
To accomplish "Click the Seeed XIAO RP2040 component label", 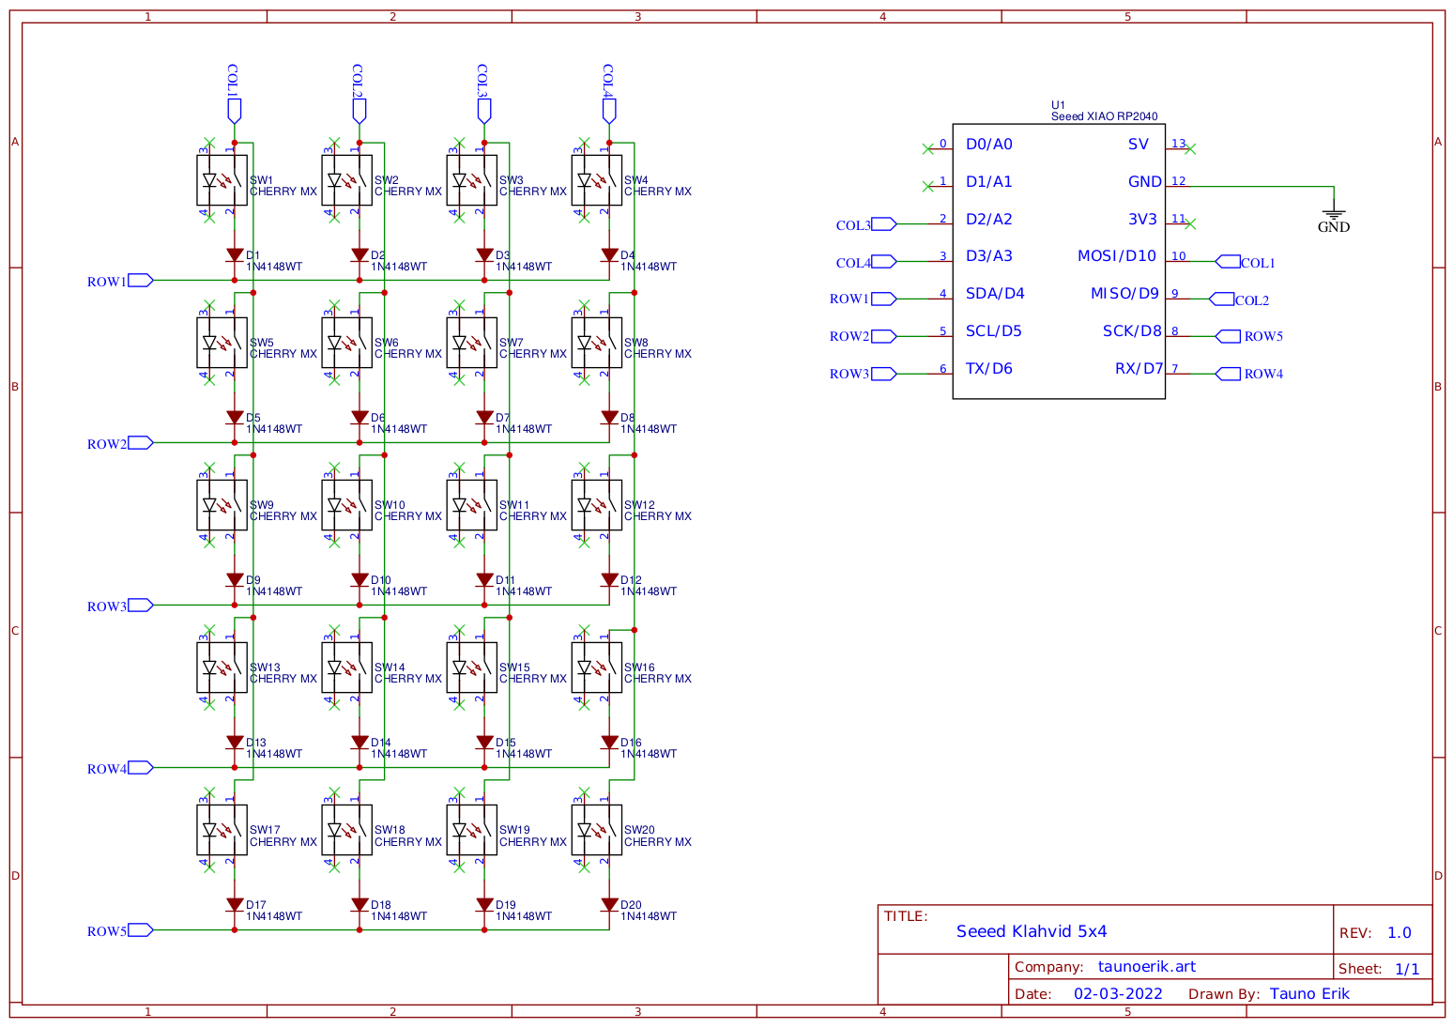I will (1104, 116).
